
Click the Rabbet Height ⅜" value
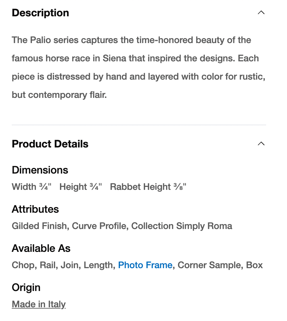point(148,187)
